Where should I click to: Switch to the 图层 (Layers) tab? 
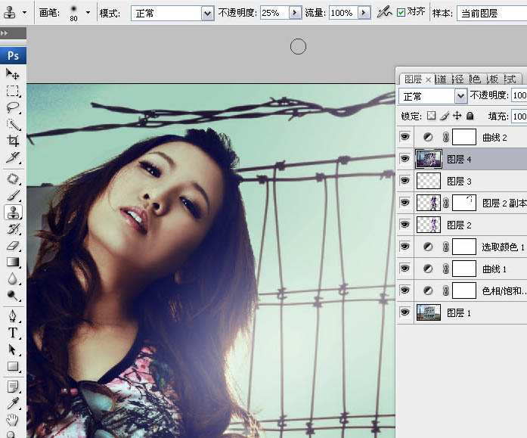tap(413, 79)
